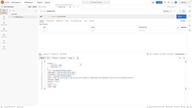Screen dimensions: 192x108
Task: Select Preview response view
Action: point(55,58)
